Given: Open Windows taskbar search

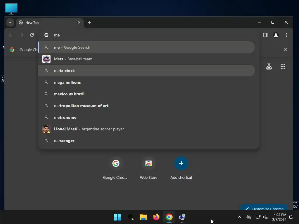Looking at the screenshot, I should [131, 217].
